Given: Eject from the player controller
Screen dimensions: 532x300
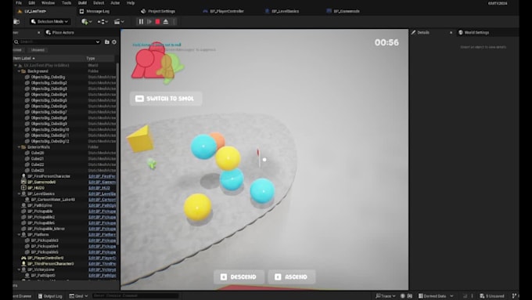Looking at the screenshot, I should [x=166, y=21].
